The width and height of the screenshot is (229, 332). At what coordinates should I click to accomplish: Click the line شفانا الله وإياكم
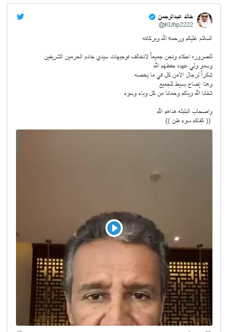[168, 94]
